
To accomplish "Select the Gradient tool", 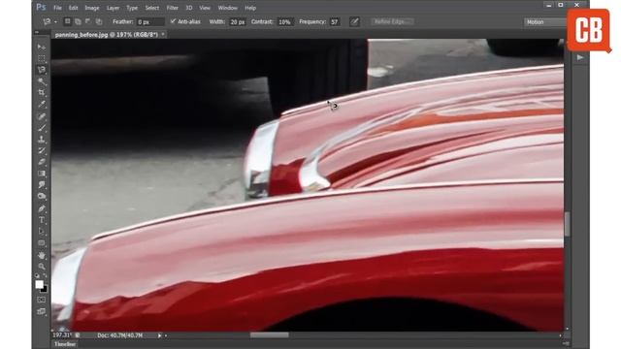I will pos(42,174).
